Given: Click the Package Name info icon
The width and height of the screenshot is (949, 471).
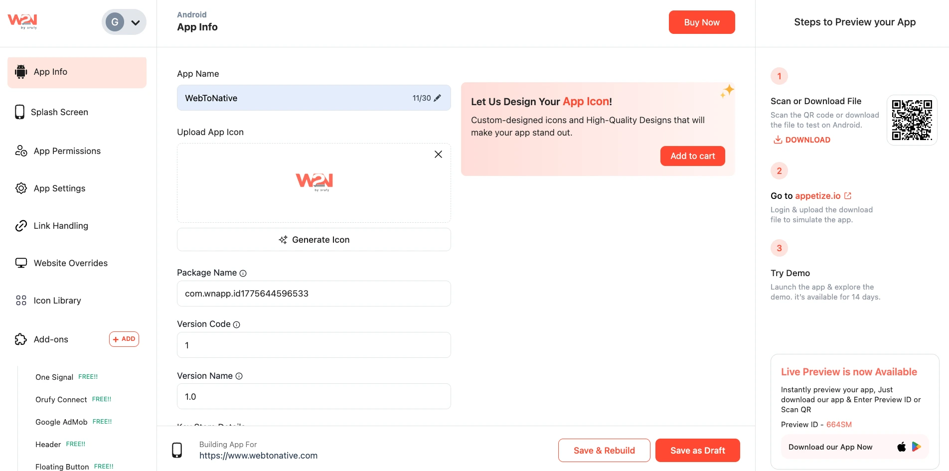Looking at the screenshot, I should [243, 274].
